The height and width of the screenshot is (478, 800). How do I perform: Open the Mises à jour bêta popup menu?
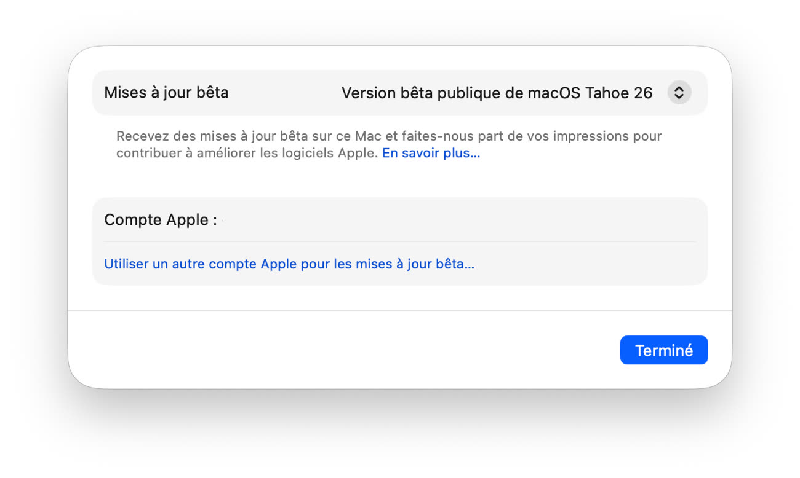pyautogui.click(x=679, y=93)
